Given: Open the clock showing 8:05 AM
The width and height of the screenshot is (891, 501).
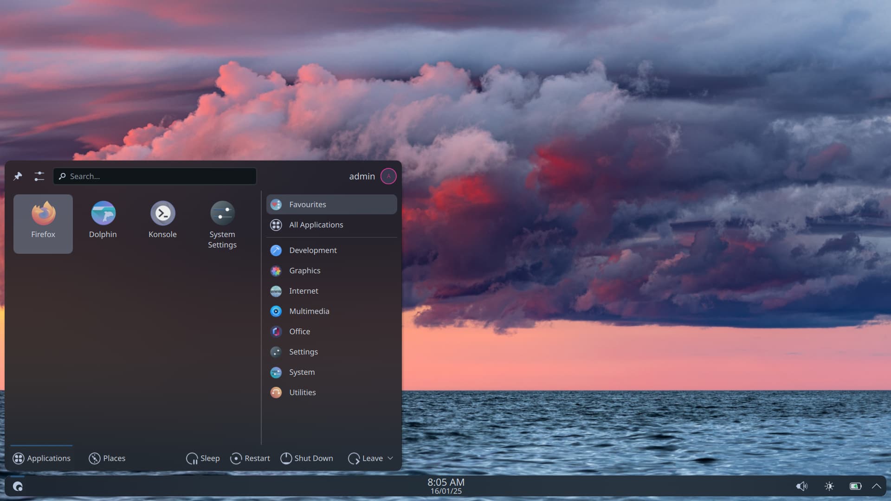Looking at the screenshot, I should pyautogui.click(x=445, y=486).
